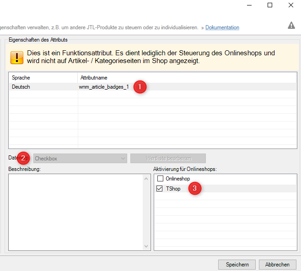Viewport: 301px width, 271px height.
Task: Click Beschreibung scrollbar up arrow
Action: coord(146,179)
